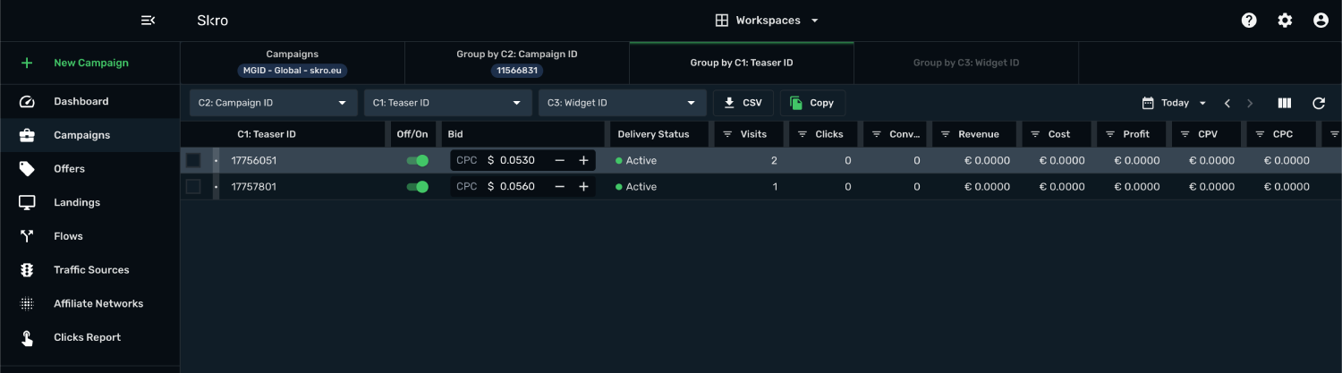Decrease the bid for teaser 17757801
Image resolution: width=1342 pixels, height=373 pixels.
560,187
